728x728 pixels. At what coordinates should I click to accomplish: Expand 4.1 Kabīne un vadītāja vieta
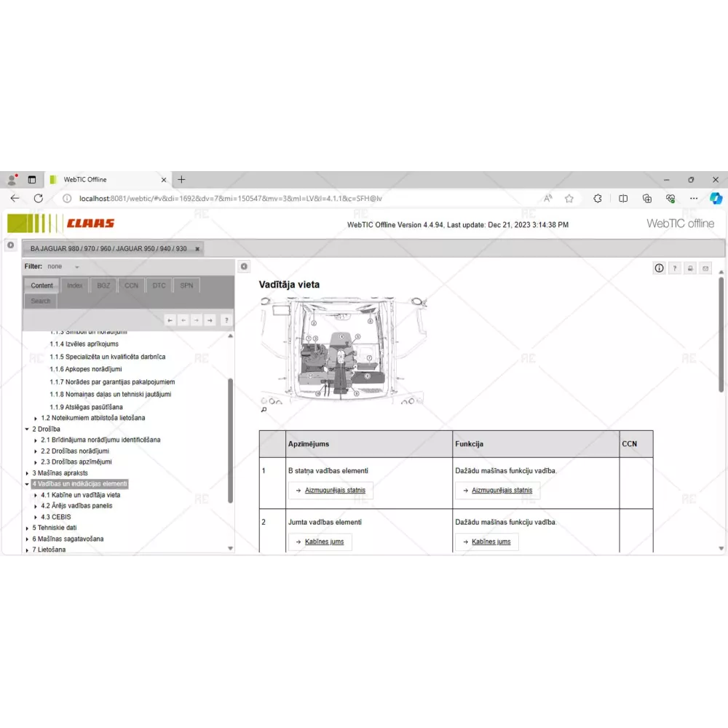[x=36, y=496]
